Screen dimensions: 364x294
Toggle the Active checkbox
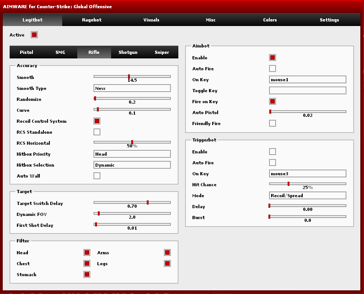[x=34, y=35]
